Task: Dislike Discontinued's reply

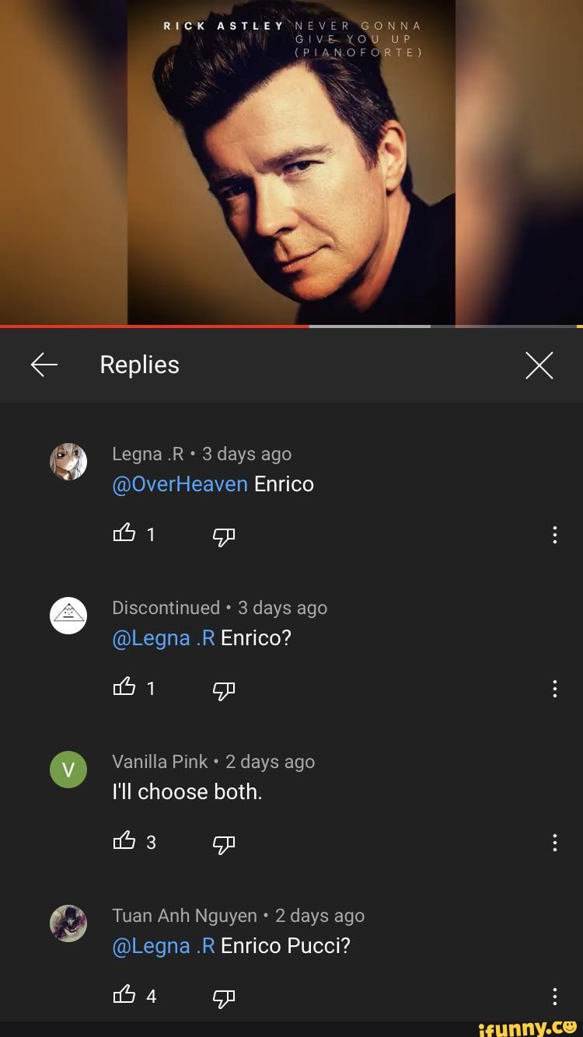Action: 223,689
